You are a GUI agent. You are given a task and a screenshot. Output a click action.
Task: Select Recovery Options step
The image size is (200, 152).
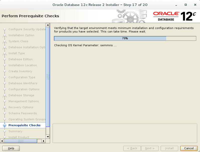[21, 107]
